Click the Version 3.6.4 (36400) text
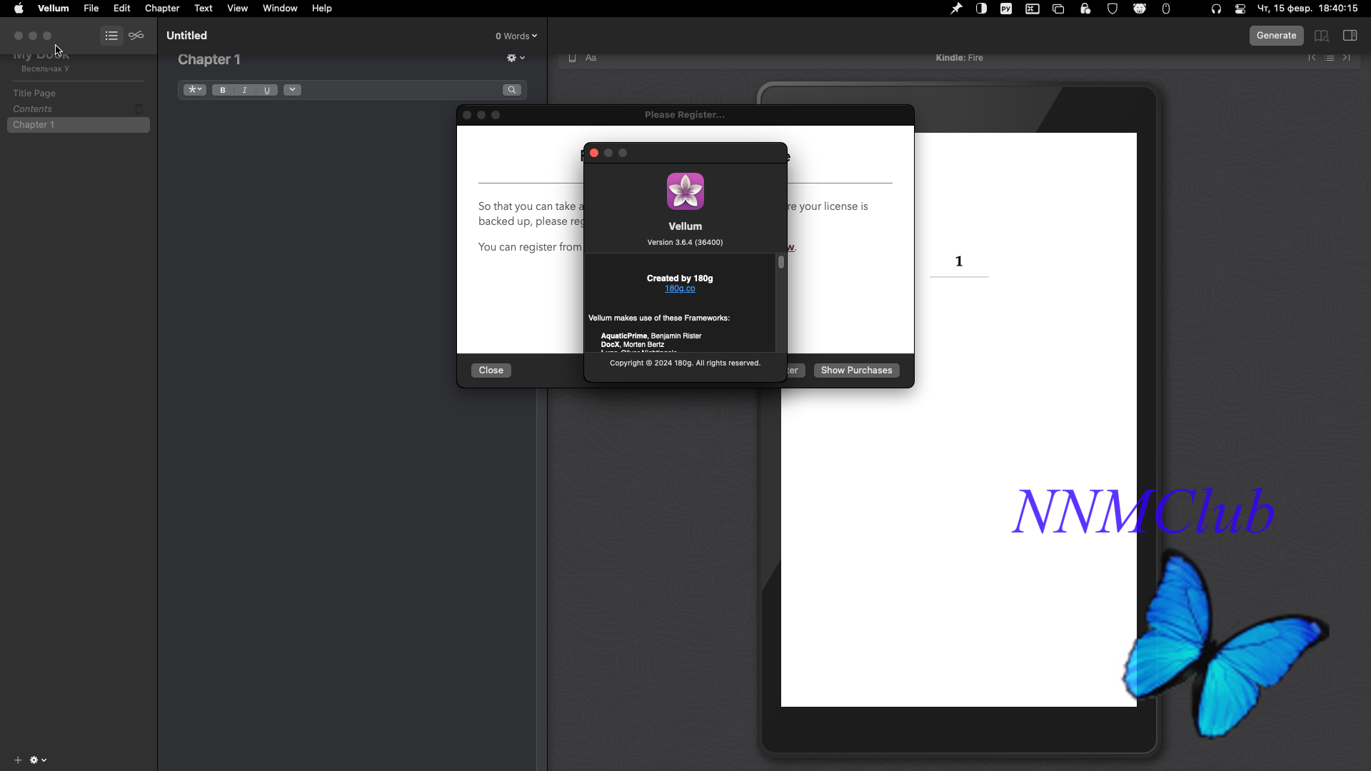This screenshot has width=1371, height=771. 685,242
